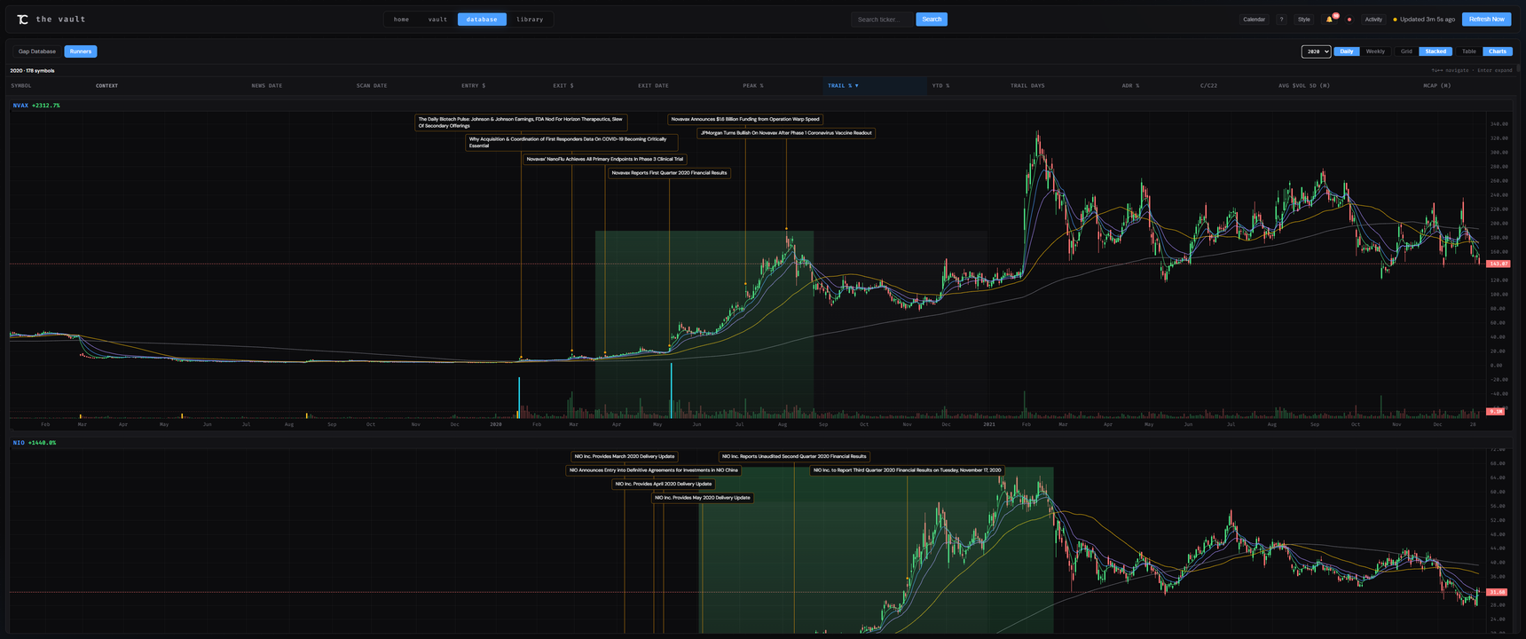Click Novavax Operation Warp Speed funding news label
The image size is (1526, 639).
[x=745, y=119]
